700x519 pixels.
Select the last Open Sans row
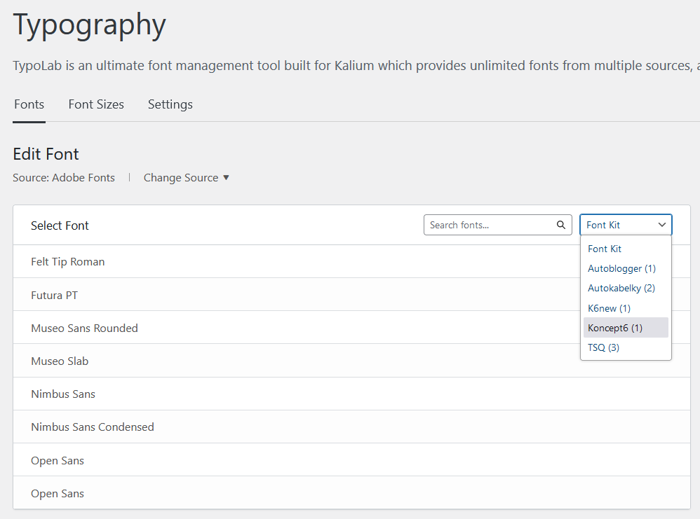[58, 494]
